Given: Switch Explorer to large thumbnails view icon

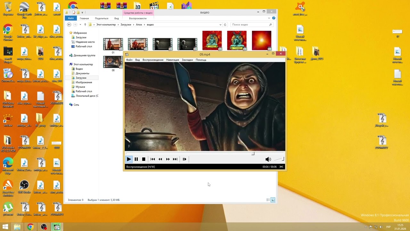Looking at the screenshot, I should tap(273, 200).
